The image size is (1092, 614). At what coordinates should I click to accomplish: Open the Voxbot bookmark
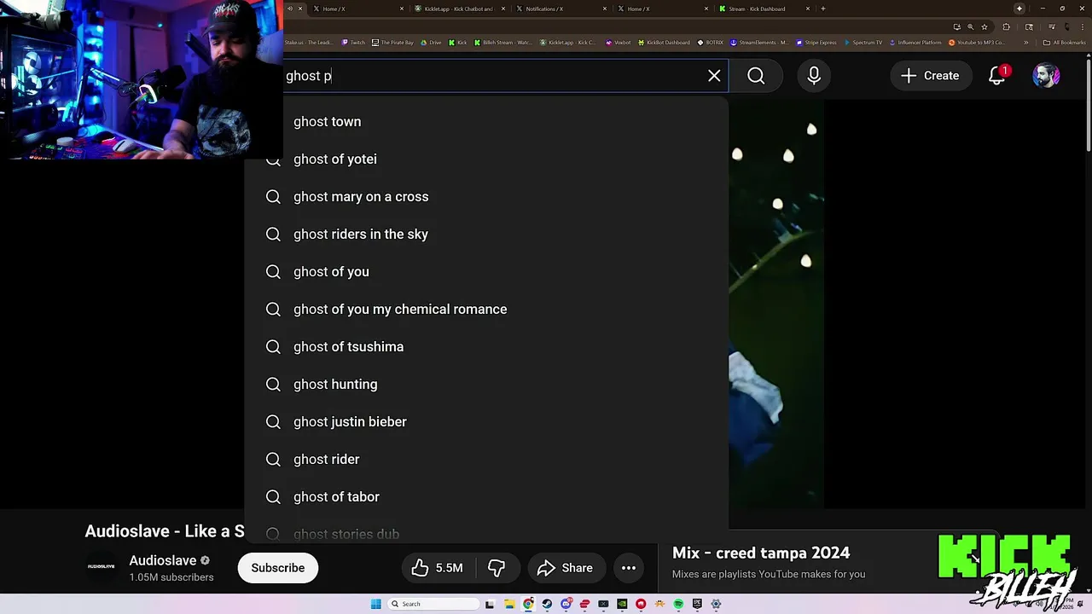point(618,43)
